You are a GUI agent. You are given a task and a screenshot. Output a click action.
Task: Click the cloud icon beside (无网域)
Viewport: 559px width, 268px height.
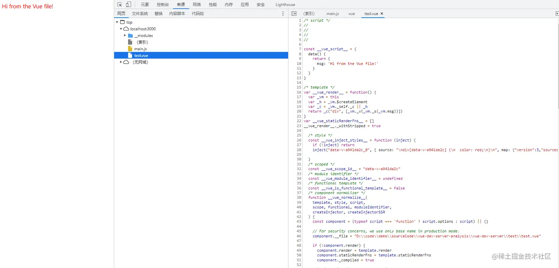pos(126,62)
